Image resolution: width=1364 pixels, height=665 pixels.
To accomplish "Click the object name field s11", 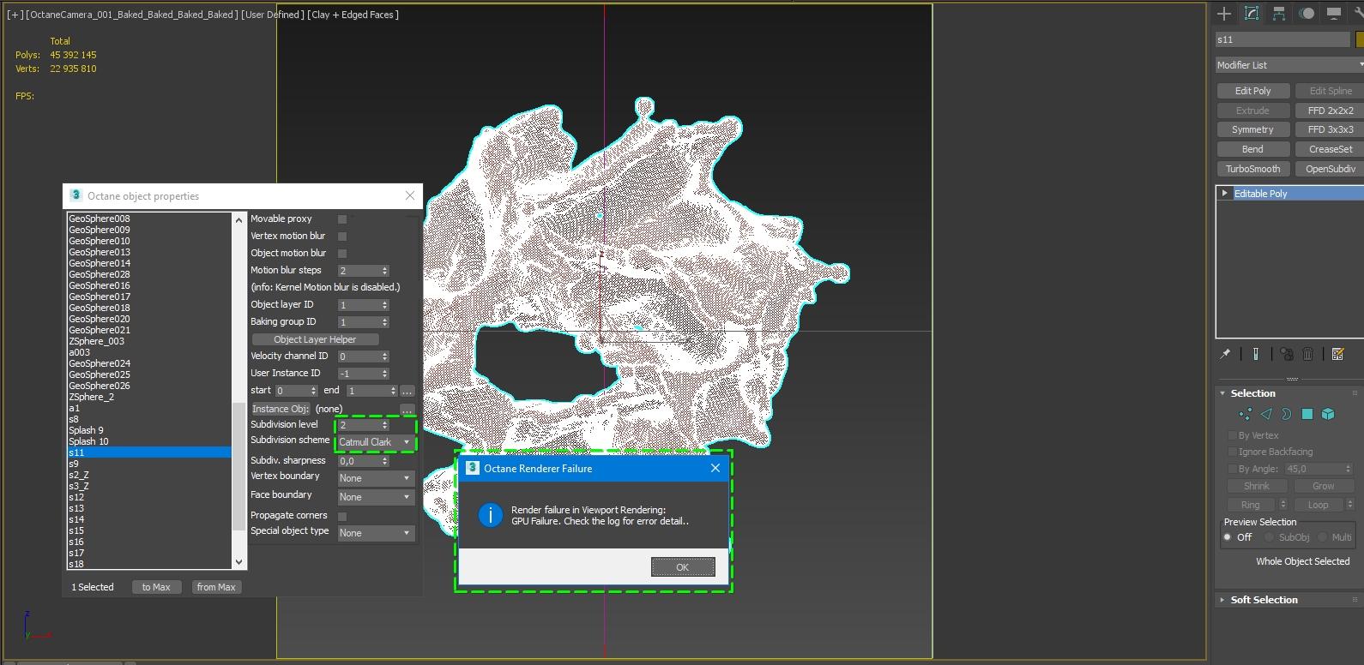I will [1283, 39].
